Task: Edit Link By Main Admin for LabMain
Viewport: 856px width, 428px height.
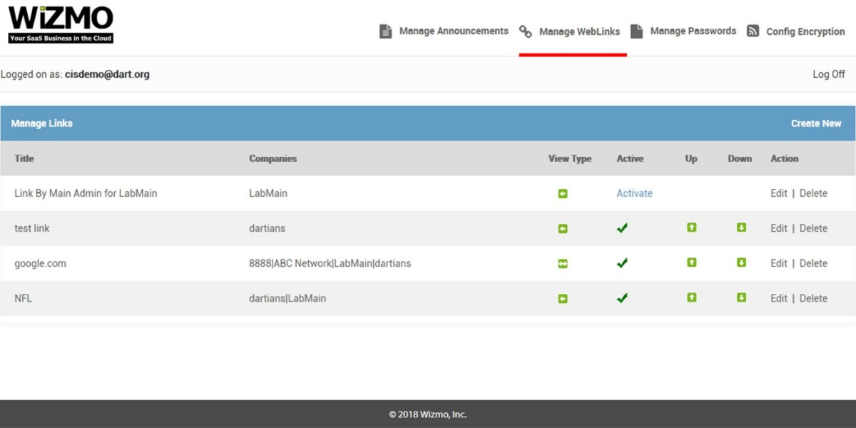Action: pos(779,193)
